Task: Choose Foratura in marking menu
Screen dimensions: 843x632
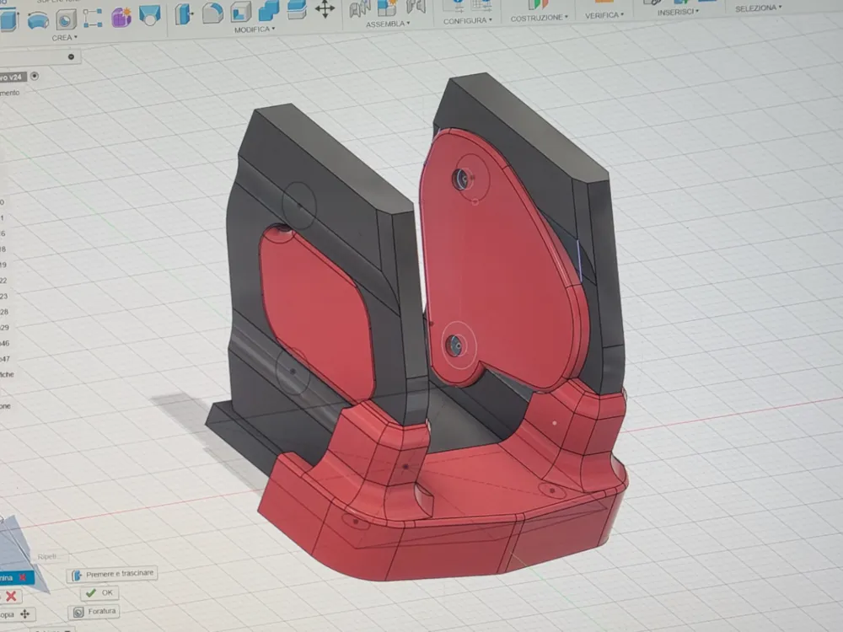Action: click(x=94, y=612)
